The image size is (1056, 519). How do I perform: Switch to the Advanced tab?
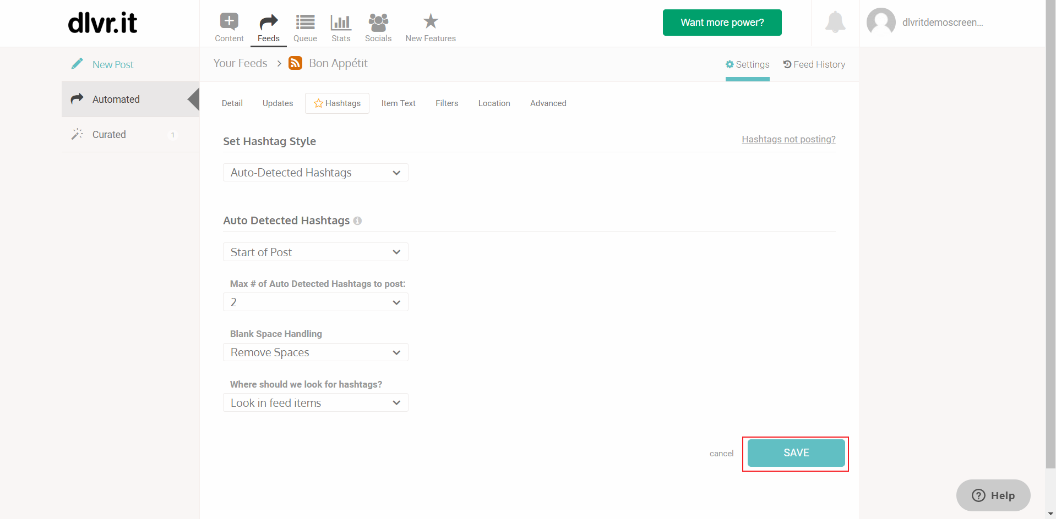coord(548,103)
